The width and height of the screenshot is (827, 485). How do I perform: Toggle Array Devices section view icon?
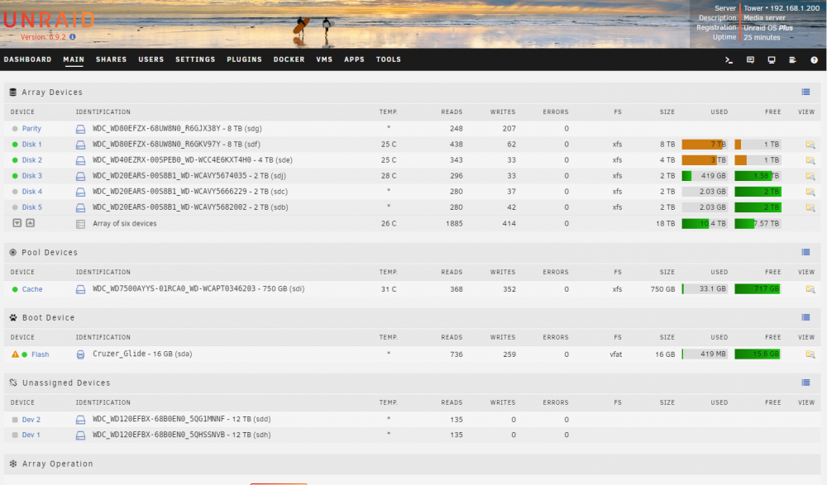point(805,92)
